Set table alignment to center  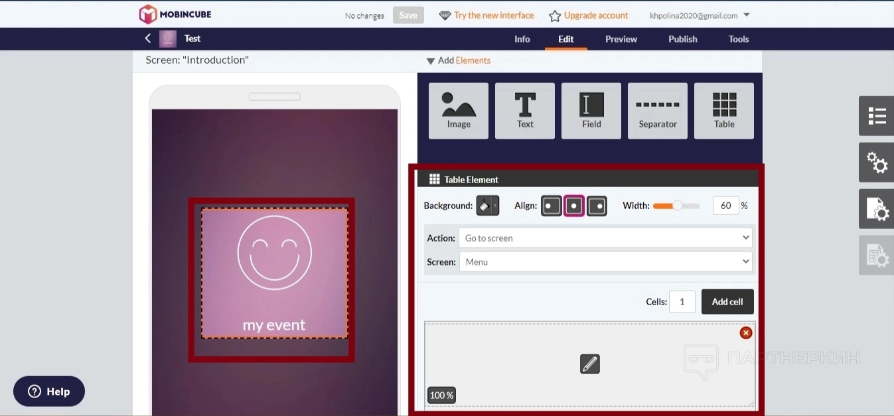[574, 206]
